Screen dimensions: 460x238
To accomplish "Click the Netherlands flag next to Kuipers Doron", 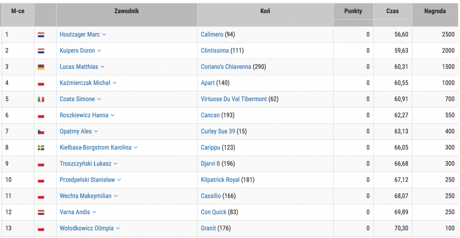I will point(41,51).
